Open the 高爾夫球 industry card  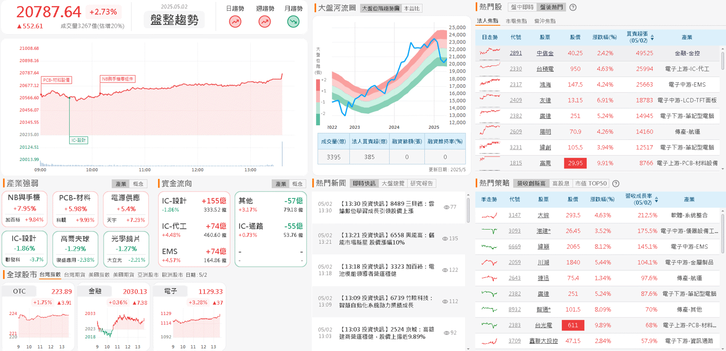pyautogui.click(x=75, y=249)
